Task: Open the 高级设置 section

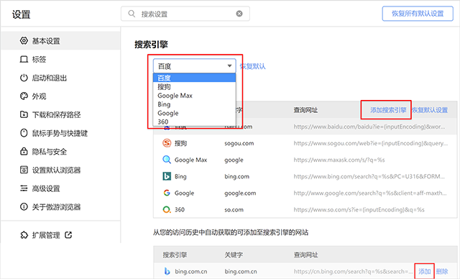Action: tap(60, 188)
